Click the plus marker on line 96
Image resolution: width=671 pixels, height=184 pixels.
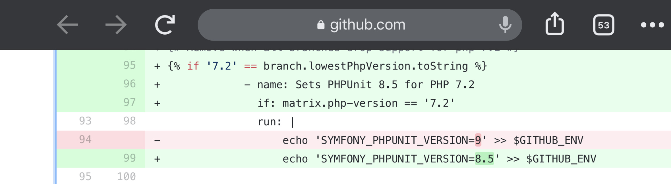(157, 85)
